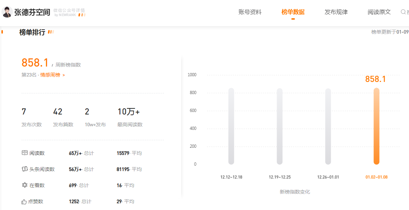The height and width of the screenshot is (210, 409).
Task: Open the 情感周榜 ranking link
Action: (x=52, y=75)
